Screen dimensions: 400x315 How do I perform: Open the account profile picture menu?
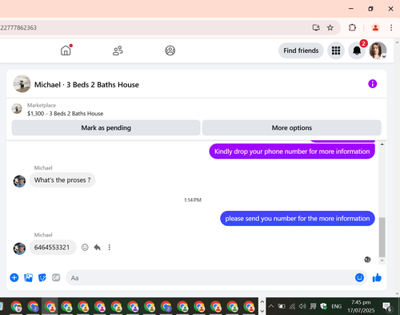coord(378,50)
